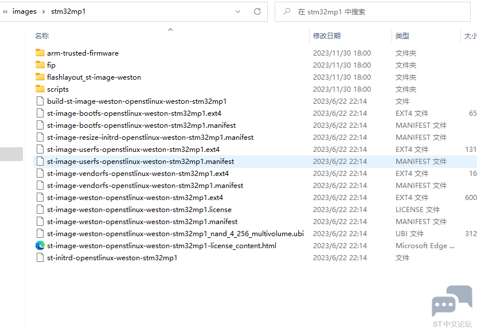Screen dimensions: 477x333
Task: Go to images breadcrumb segment
Action: (24, 11)
